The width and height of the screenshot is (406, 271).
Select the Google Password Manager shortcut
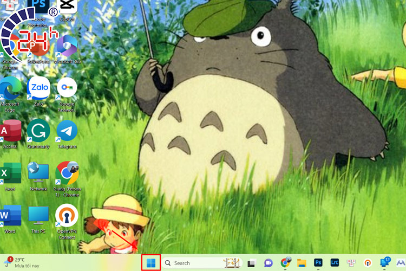(x=67, y=94)
